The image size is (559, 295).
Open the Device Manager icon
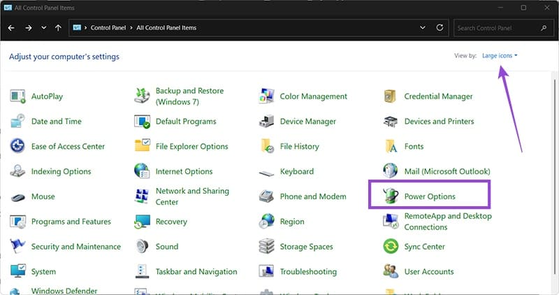click(266, 121)
